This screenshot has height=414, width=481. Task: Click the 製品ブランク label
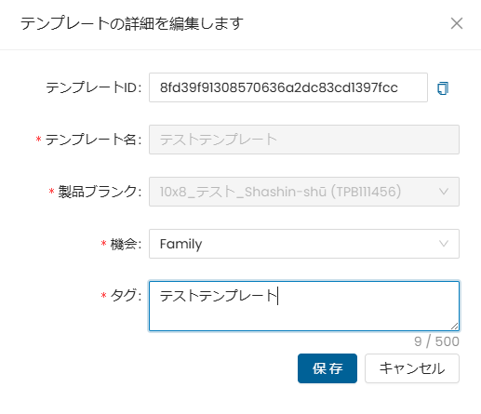coord(100,192)
